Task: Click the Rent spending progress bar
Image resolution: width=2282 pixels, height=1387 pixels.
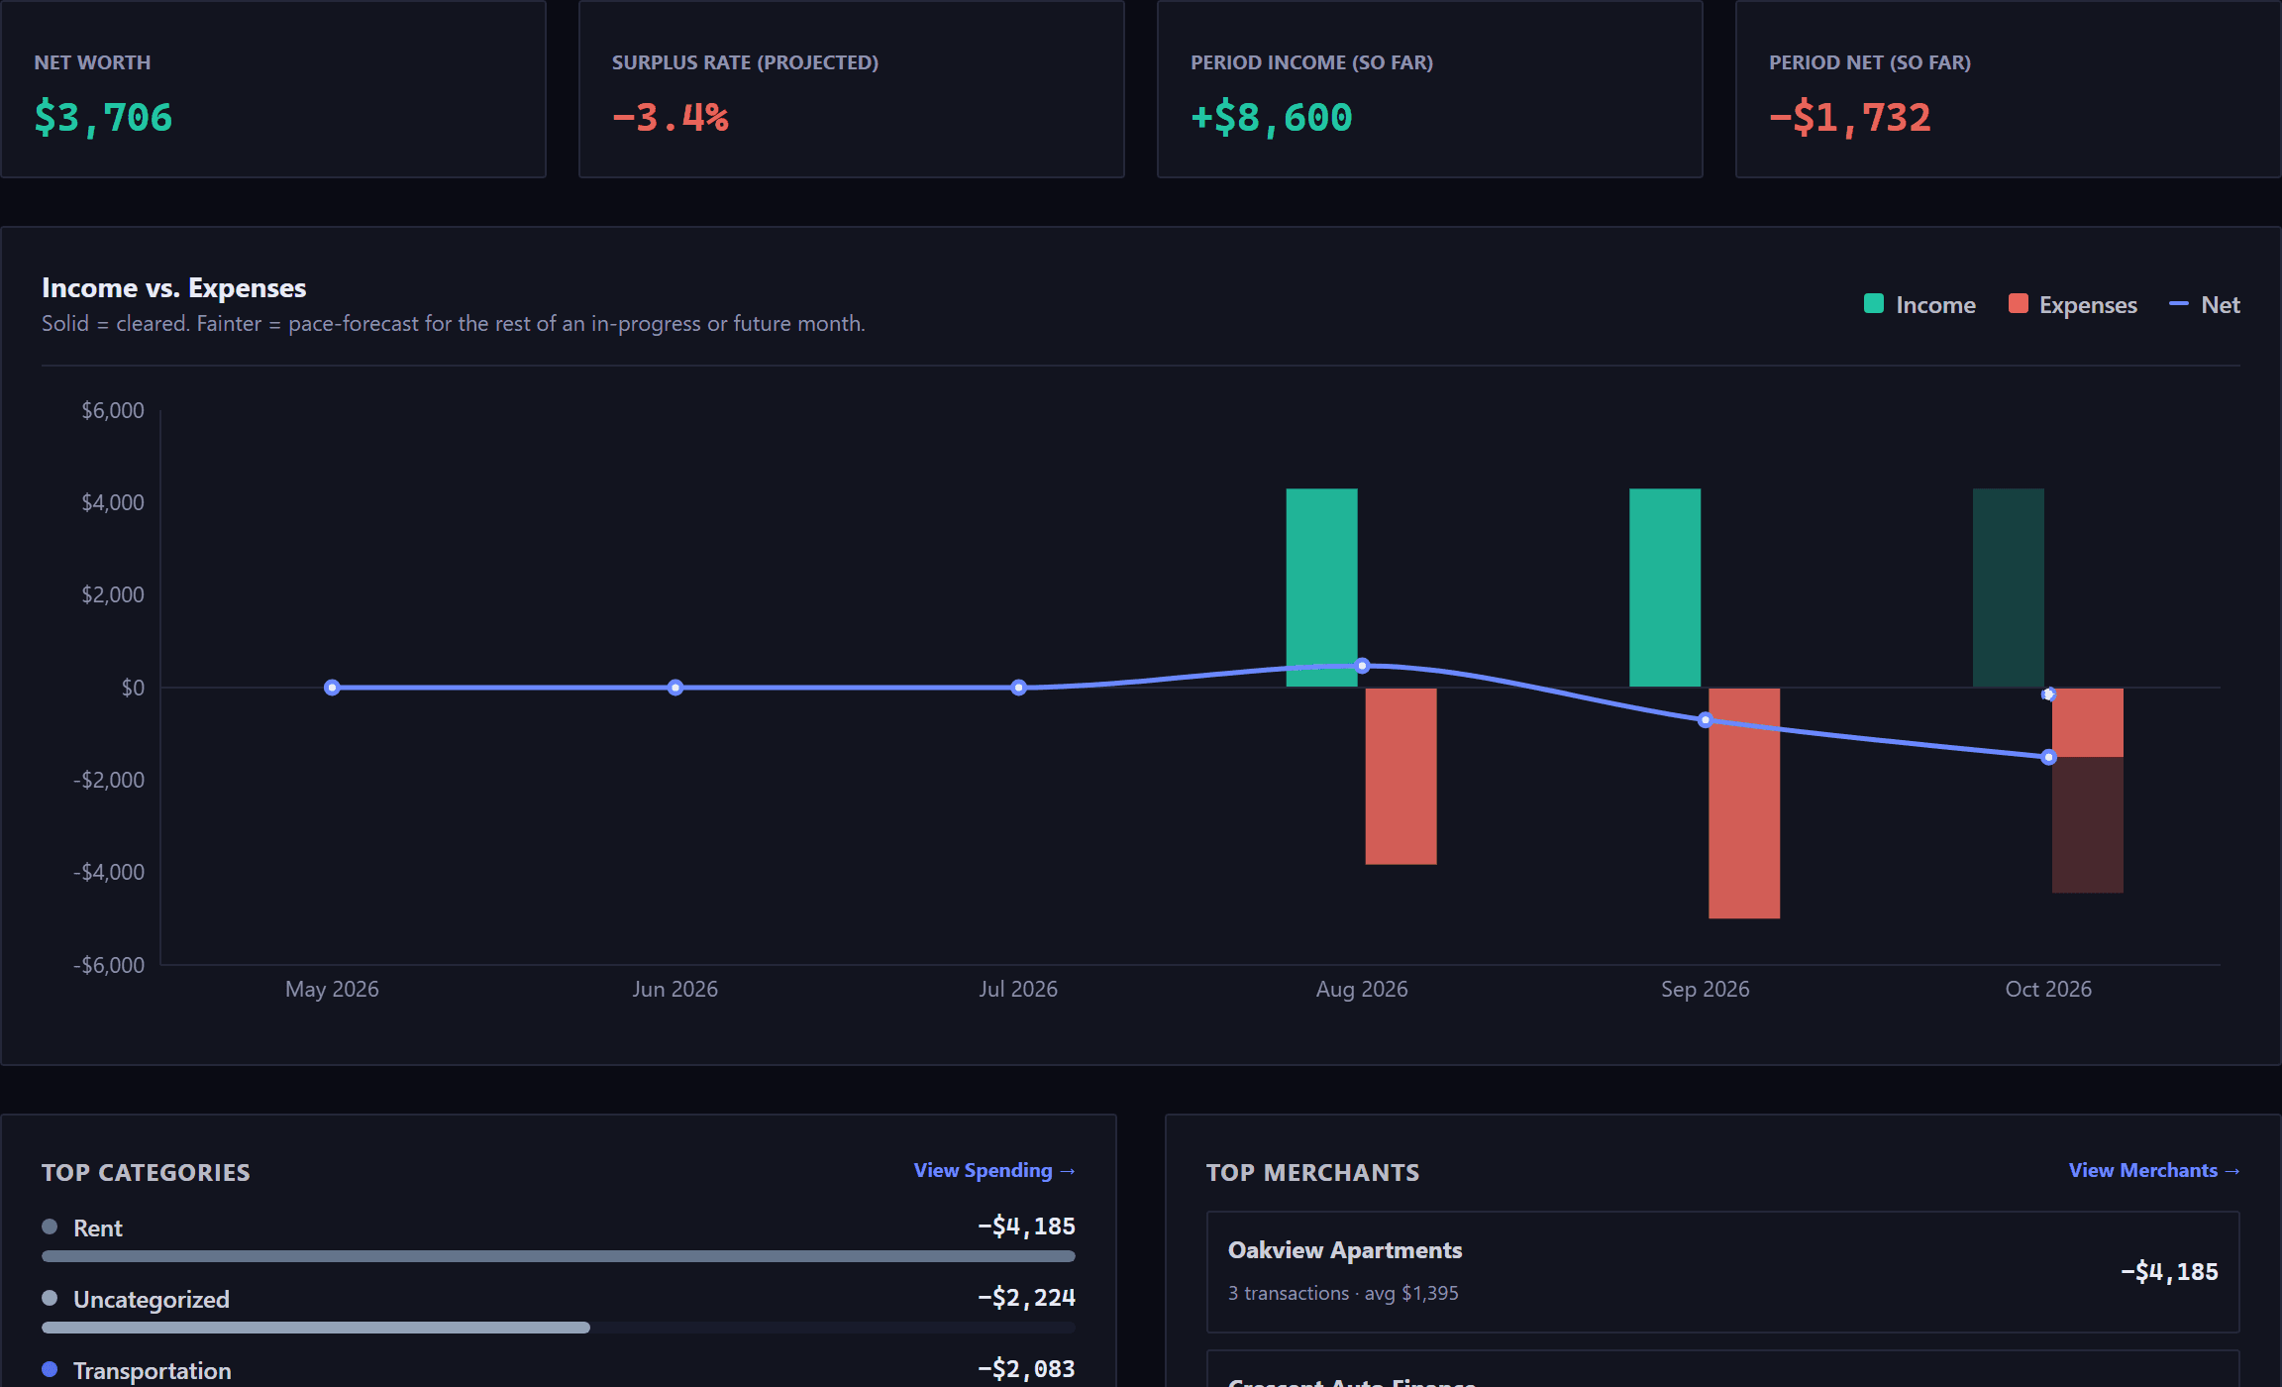Action: (x=559, y=1256)
